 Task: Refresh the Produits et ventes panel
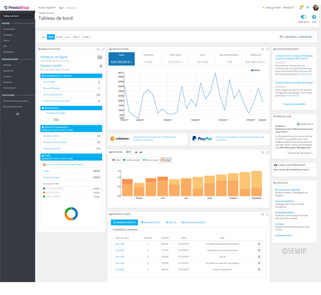[268, 214]
